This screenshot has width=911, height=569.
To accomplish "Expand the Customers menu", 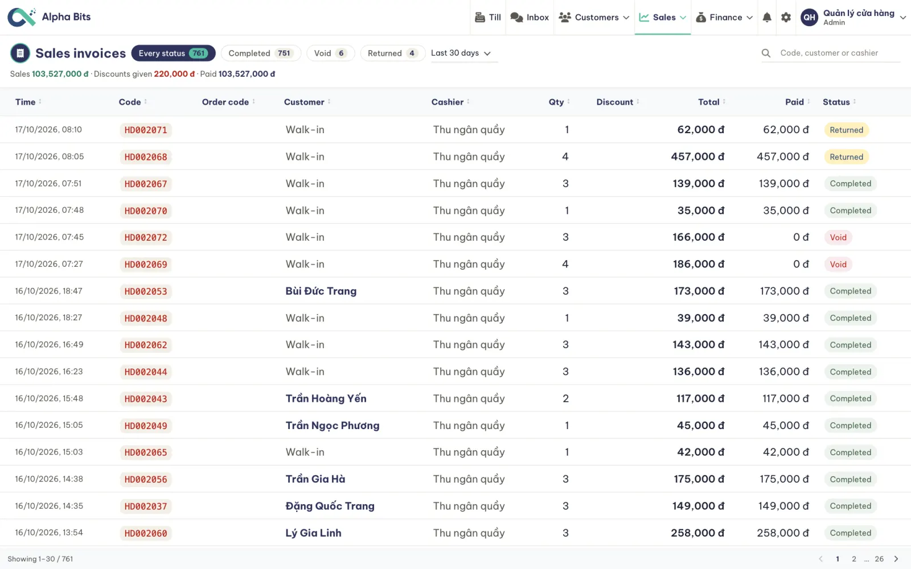I will (x=594, y=18).
